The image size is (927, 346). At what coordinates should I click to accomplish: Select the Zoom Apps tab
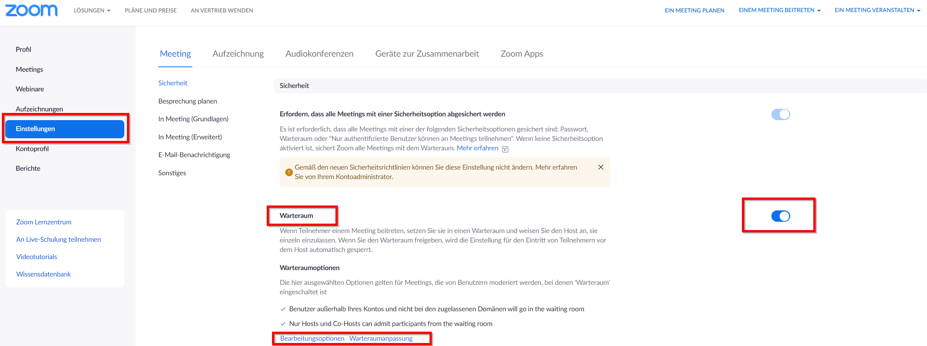[522, 54]
